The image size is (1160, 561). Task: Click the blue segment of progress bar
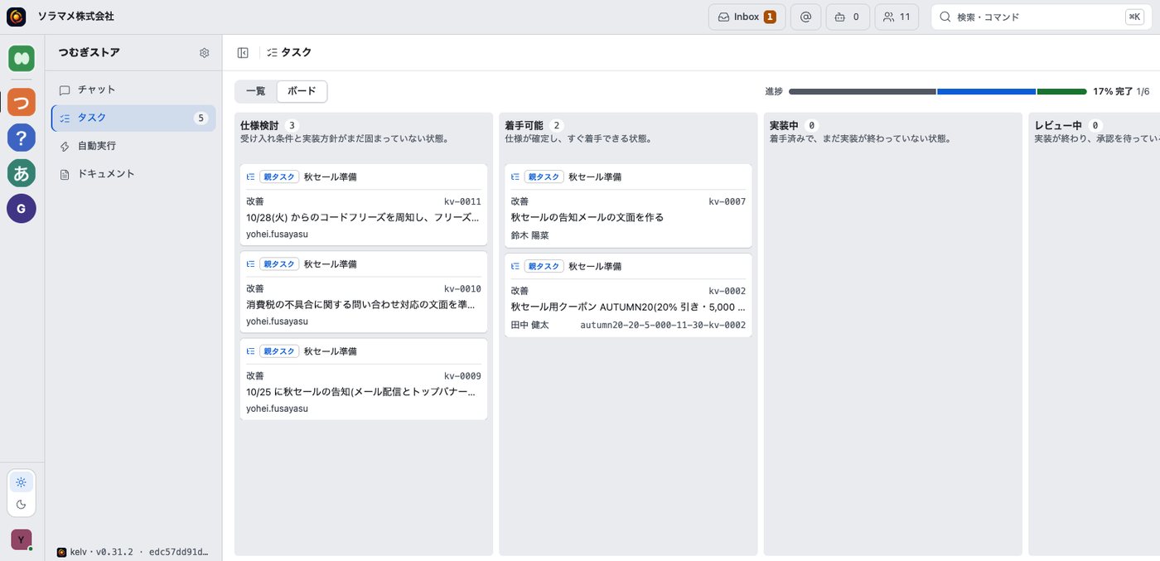[x=986, y=91]
